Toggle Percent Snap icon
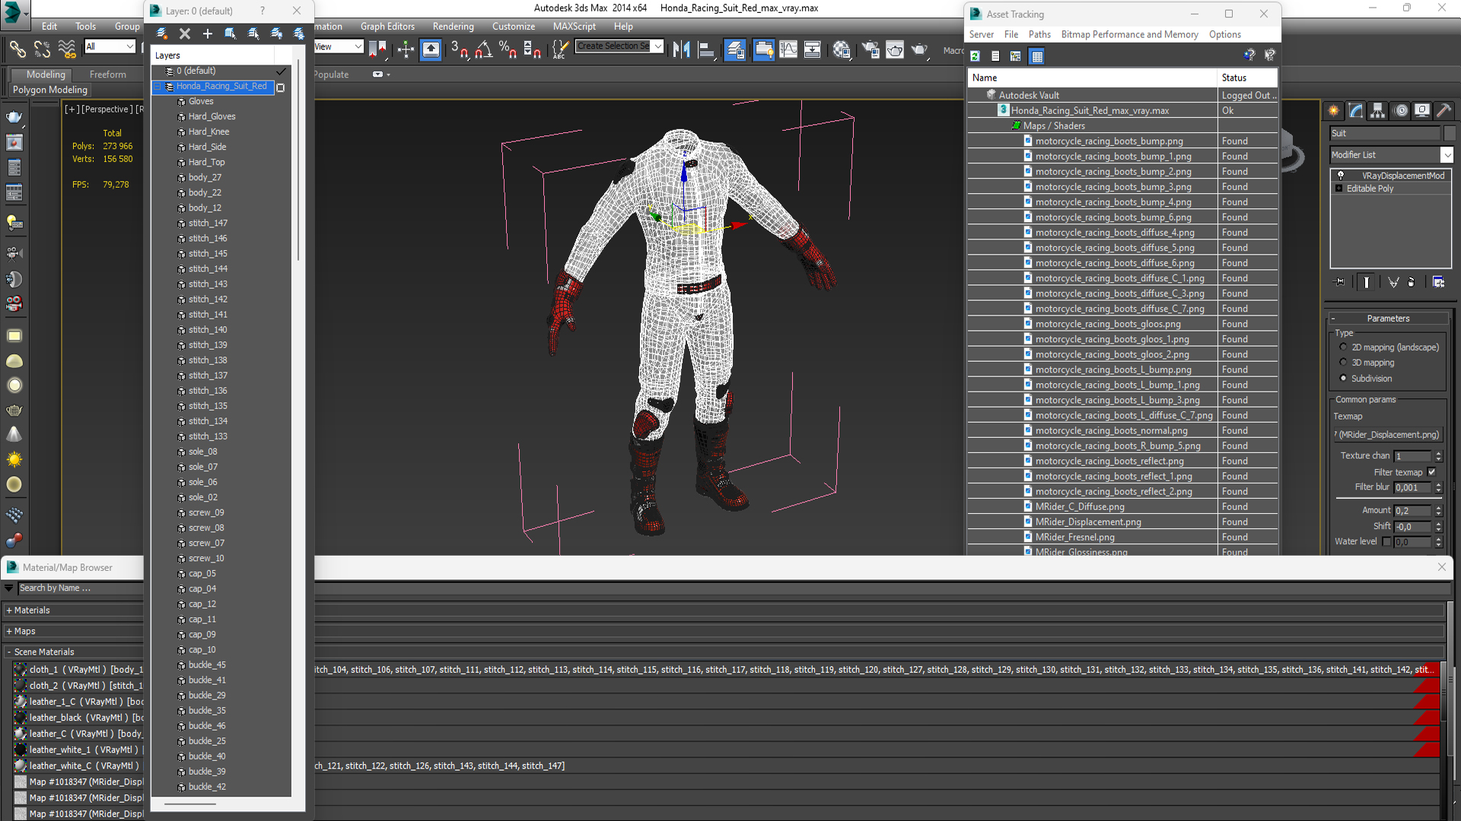 [x=508, y=49]
